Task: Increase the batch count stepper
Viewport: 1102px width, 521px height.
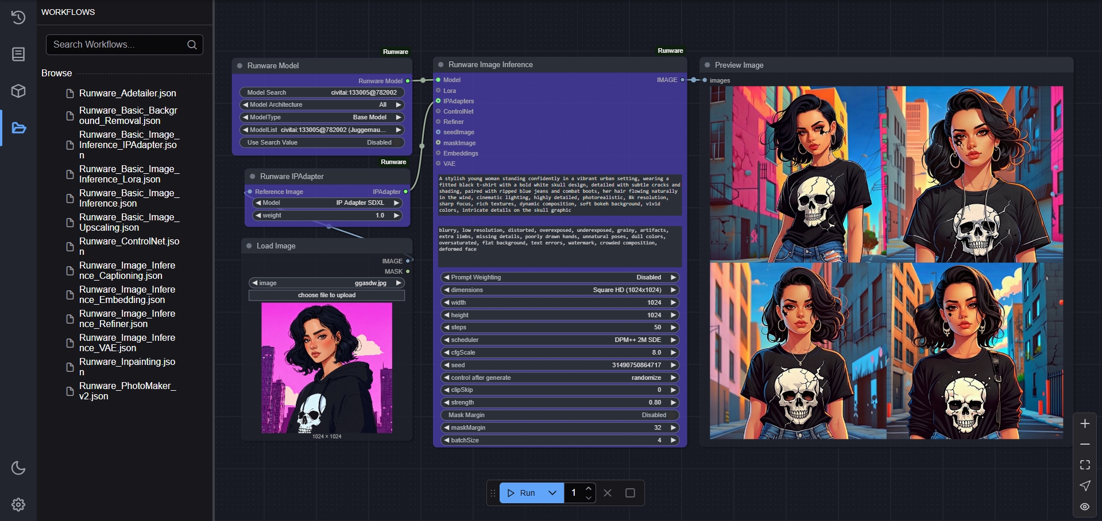Action: tap(589, 488)
